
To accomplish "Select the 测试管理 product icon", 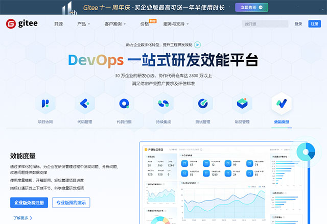I will click(x=202, y=104).
